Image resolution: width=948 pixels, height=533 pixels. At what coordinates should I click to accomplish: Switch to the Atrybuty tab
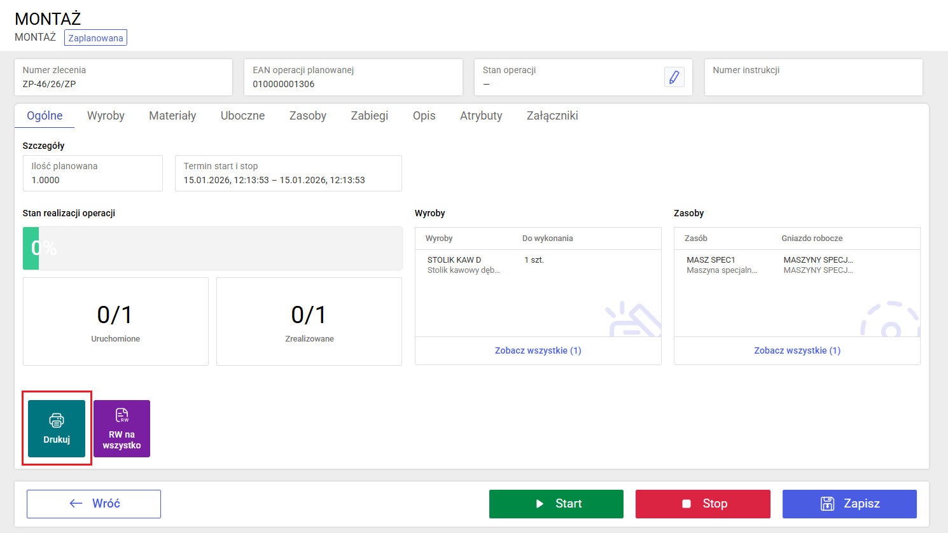coord(481,116)
